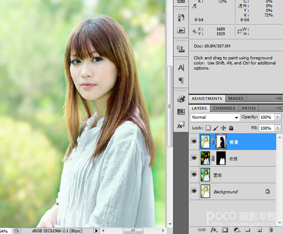This screenshot has height=234, width=283.
Task: Click the zoom percentage field
Action: tap(5, 231)
